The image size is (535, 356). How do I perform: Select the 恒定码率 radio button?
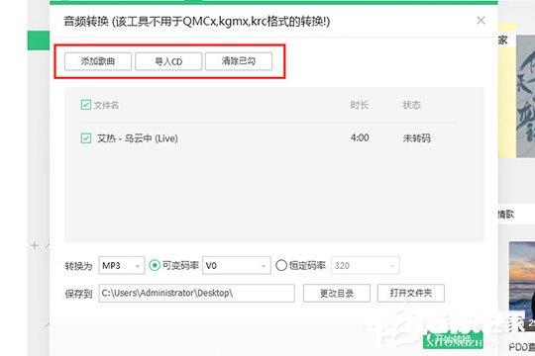(281, 265)
